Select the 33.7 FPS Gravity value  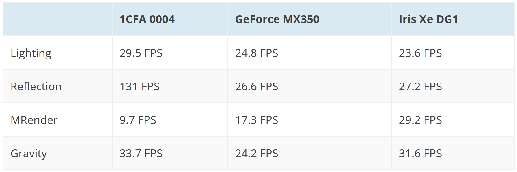(141, 154)
